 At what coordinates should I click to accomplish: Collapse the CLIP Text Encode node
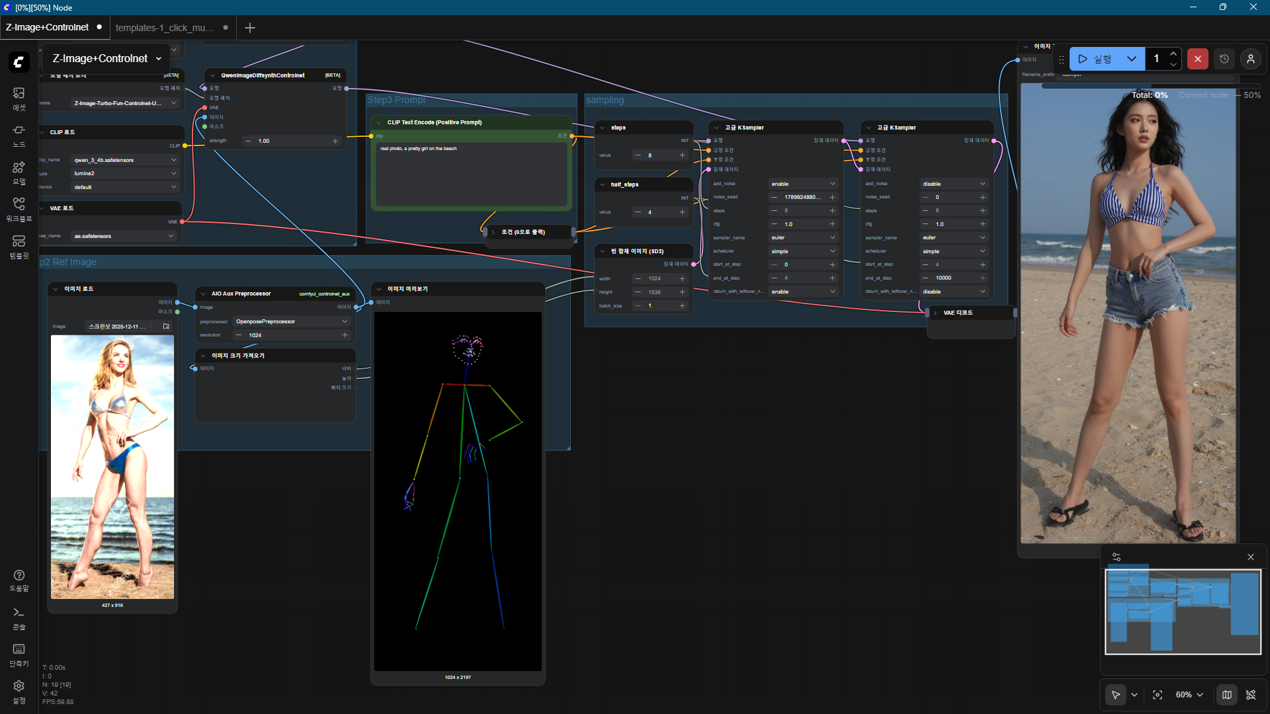379,122
